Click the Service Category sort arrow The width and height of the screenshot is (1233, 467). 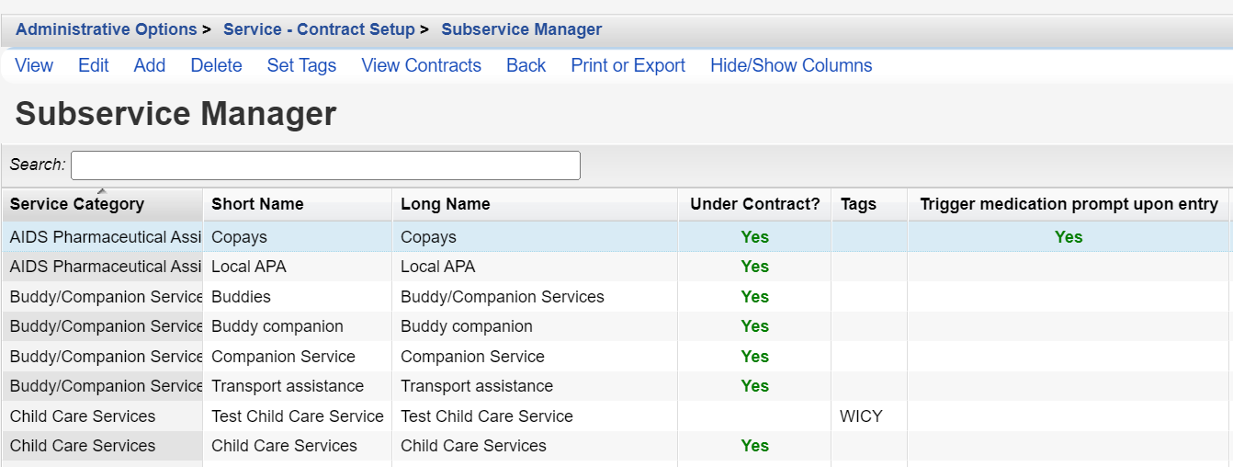[x=101, y=190]
